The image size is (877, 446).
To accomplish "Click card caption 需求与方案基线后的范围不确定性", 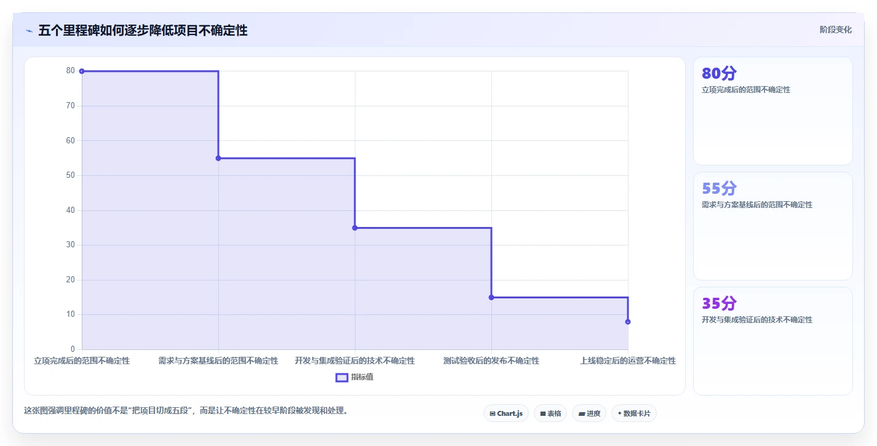I will pos(757,205).
